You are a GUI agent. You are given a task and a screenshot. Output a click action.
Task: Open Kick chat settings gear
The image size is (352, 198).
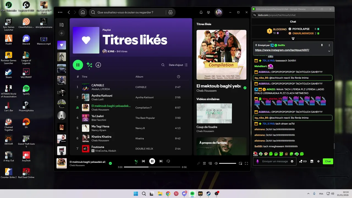pyautogui.click(x=318, y=161)
